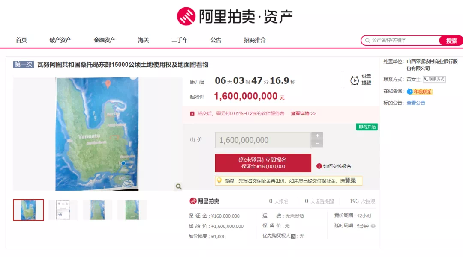Click the 如何交钱报名 info icon

(319, 166)
